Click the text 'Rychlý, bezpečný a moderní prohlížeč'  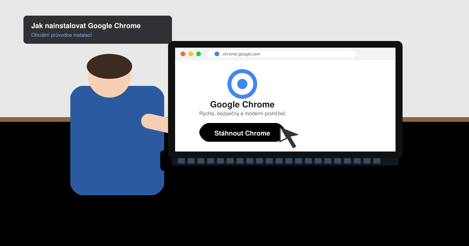click(242, 114)
